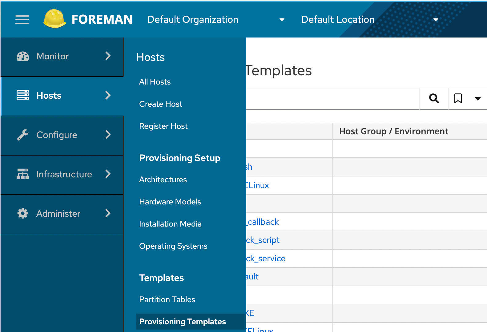
Task: Select Hosts in the sidebar
Action: click(62, 96)
